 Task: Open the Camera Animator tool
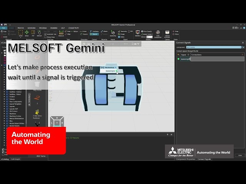pos(167,34)
